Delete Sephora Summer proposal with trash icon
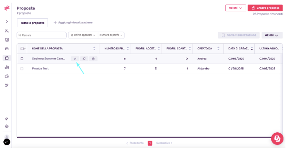 (x=93, y=59)
